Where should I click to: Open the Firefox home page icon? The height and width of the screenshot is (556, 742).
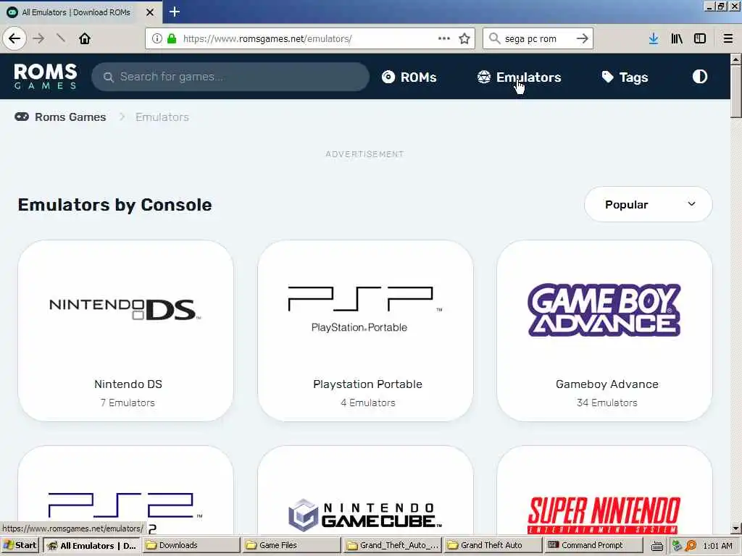pos(85,38)
